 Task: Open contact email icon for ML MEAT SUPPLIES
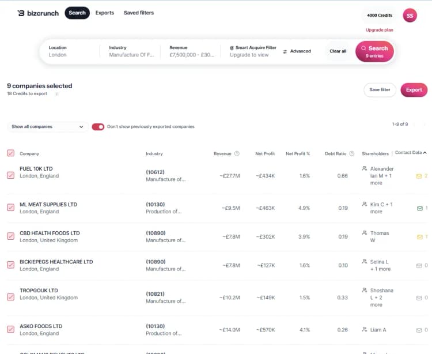(419, 208)
